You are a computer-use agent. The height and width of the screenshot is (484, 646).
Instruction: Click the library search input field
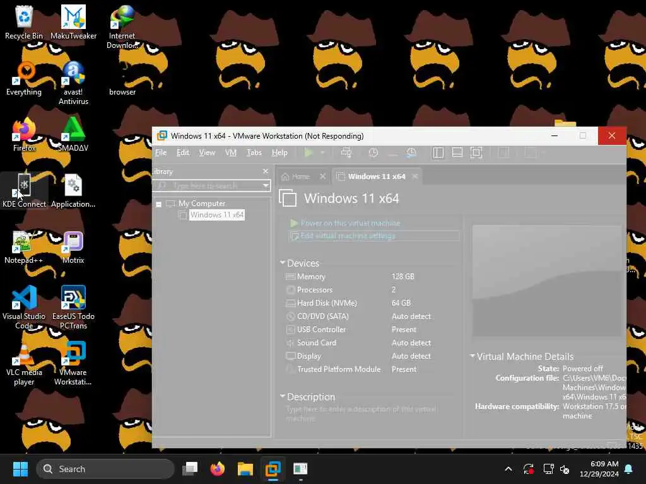point(208,186)
